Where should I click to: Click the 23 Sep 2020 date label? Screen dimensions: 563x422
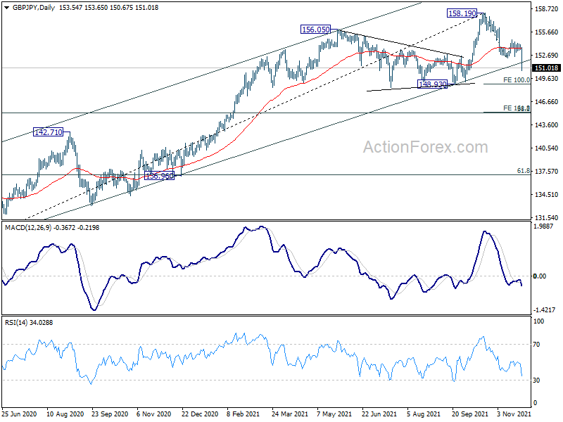(x=110, y=414)
